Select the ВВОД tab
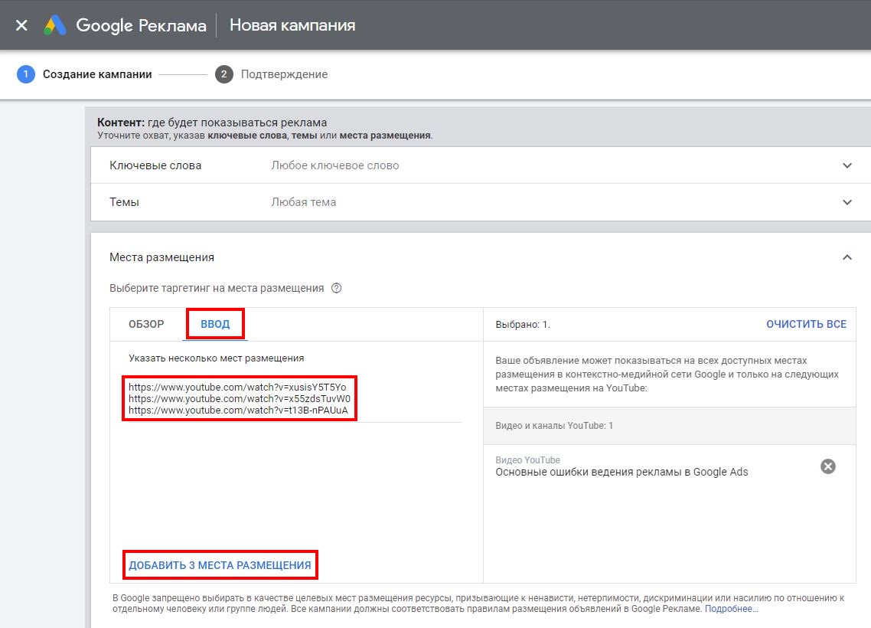Image resolution: width=871 pixels, height=628 pixels. 215,324
